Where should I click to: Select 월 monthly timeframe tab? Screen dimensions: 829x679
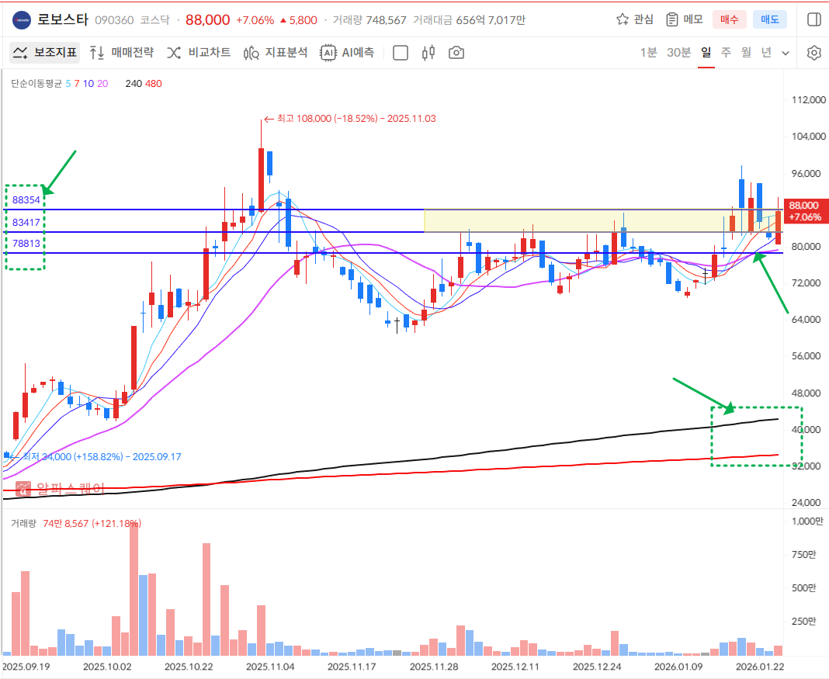(746, 53)
